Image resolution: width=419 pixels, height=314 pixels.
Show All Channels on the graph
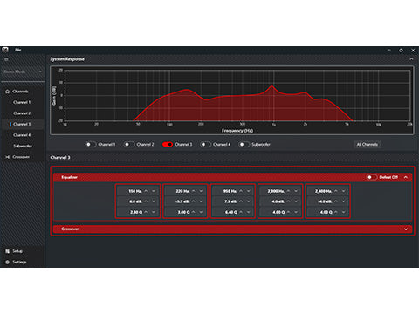(x=367, y=145)
